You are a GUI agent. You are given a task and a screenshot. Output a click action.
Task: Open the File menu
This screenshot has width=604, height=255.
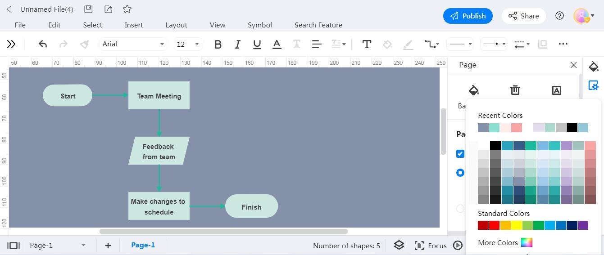click(x=20, y=25)
